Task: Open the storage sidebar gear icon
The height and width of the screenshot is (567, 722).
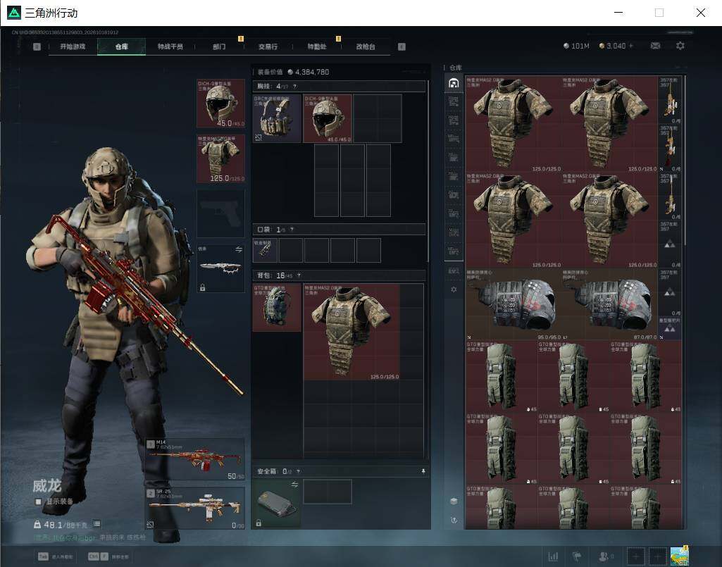Action: 454,289
